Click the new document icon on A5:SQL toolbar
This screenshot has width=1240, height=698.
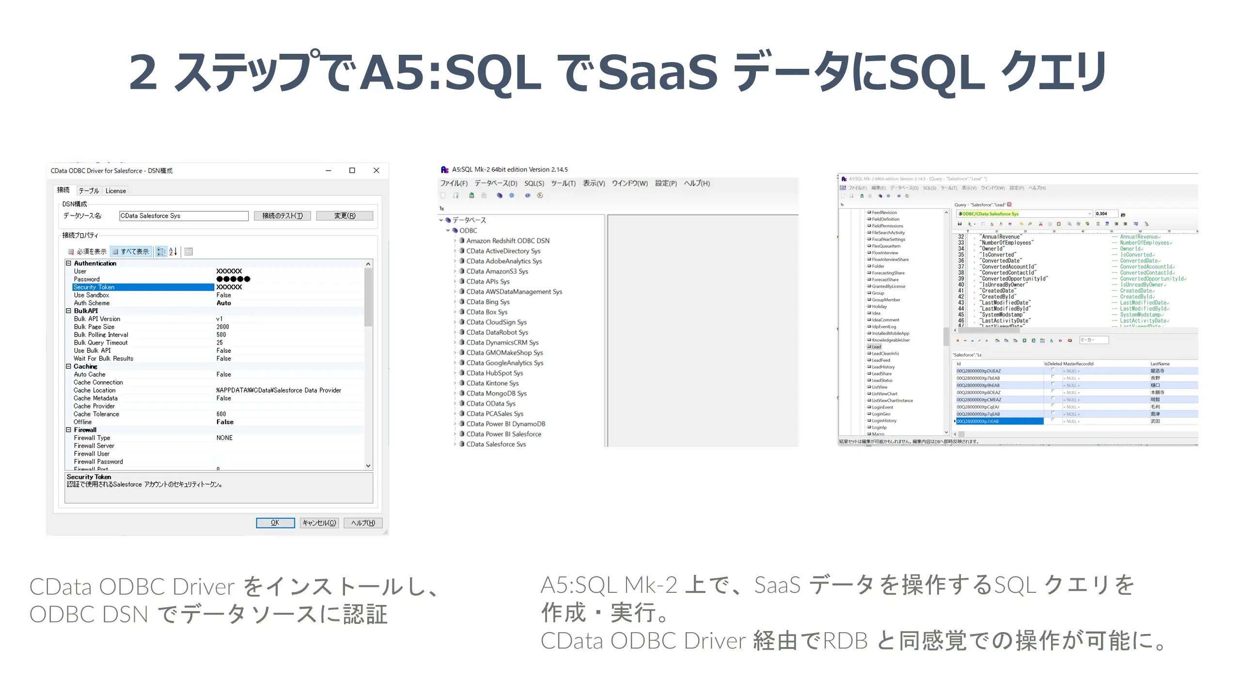coord(443,195)
